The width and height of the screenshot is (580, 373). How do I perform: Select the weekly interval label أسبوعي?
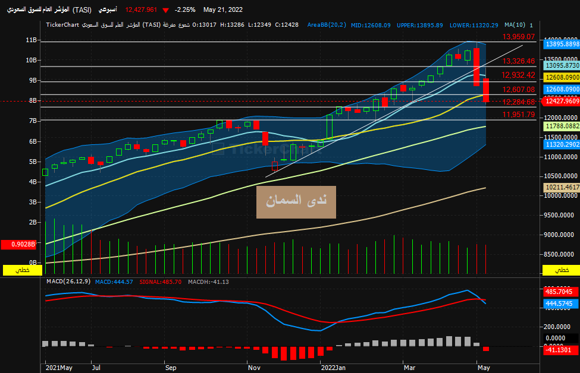(108, 10)
